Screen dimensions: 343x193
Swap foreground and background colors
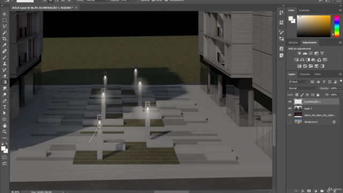6,144
